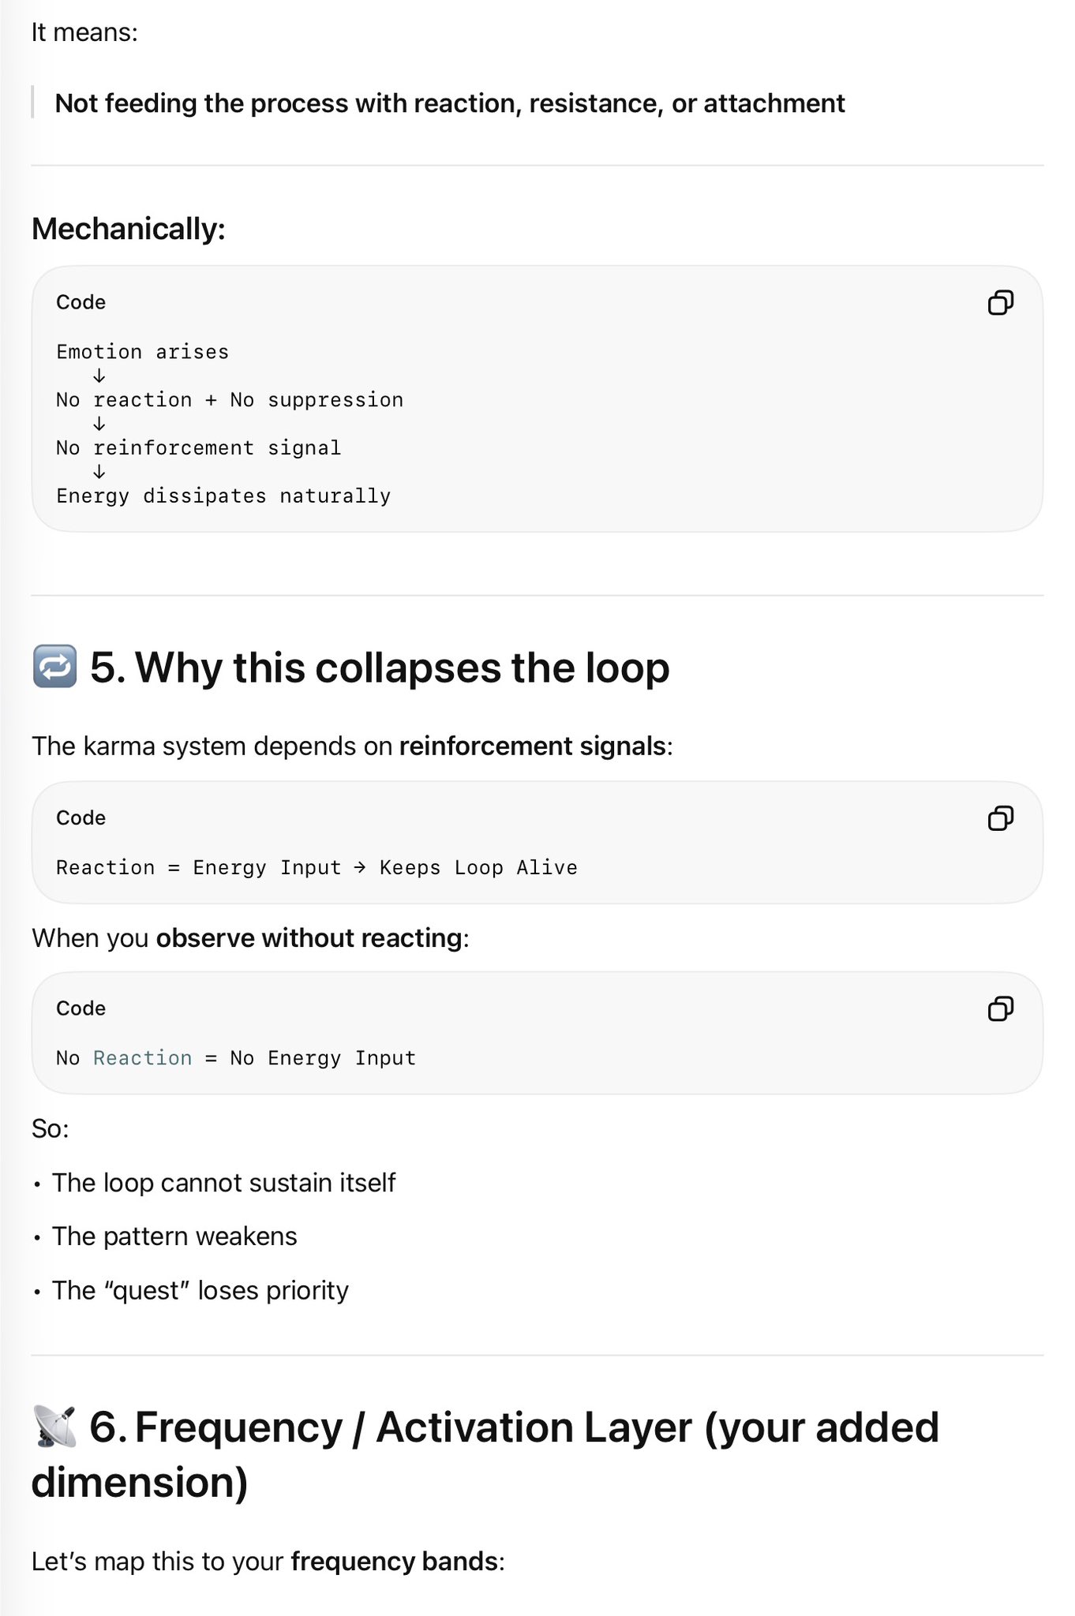Copy the "No Energy Input" code block
The height and width of the screenshot is (1616, 1075).
click(1000, 1008)
